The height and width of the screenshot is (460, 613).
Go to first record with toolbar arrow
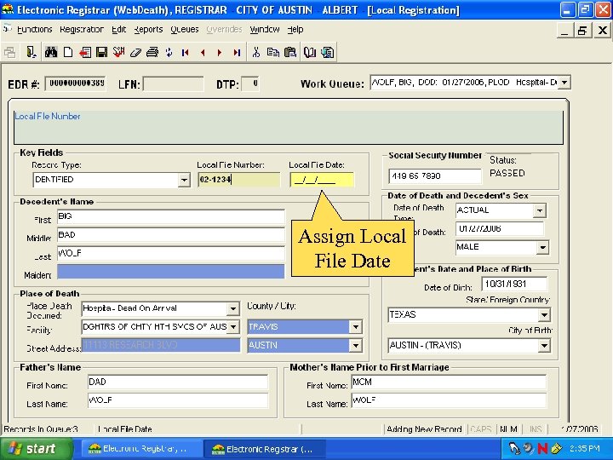186,52
